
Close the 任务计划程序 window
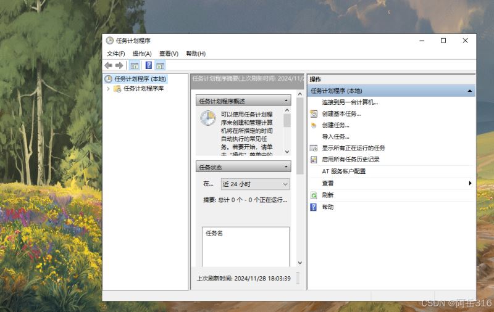(466, 41)
